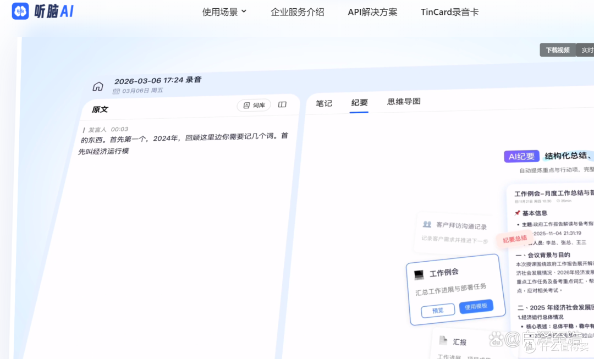Viewport: 594px width, 359px height.
Task: Click the recording title 2026-03-06 17:24 录音
Action: tap(158, 80)
